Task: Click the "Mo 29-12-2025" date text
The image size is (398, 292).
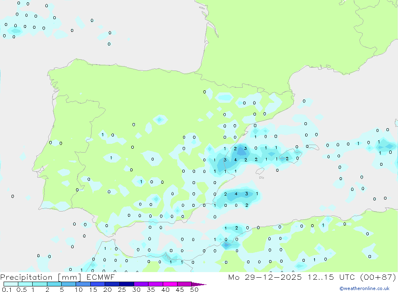Action: [265, 277]
